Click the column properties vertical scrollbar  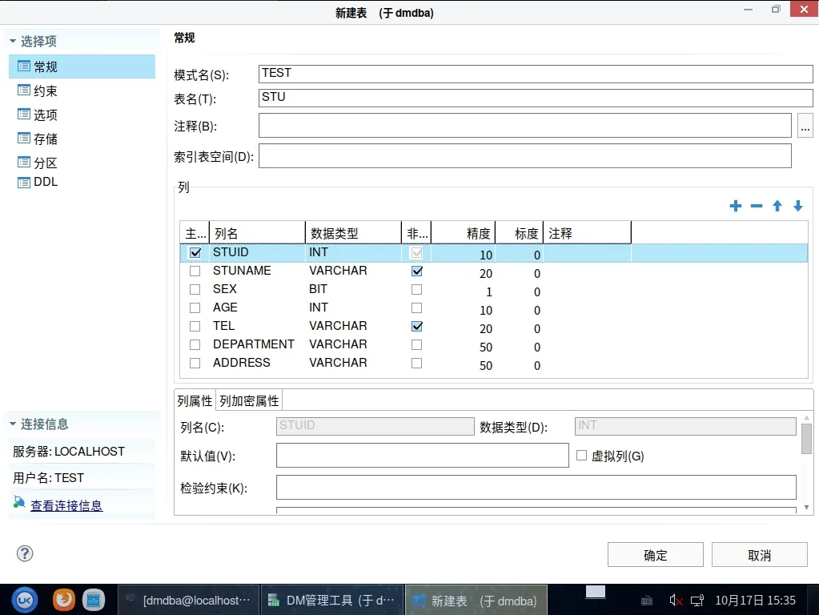(x=806, y=439)
